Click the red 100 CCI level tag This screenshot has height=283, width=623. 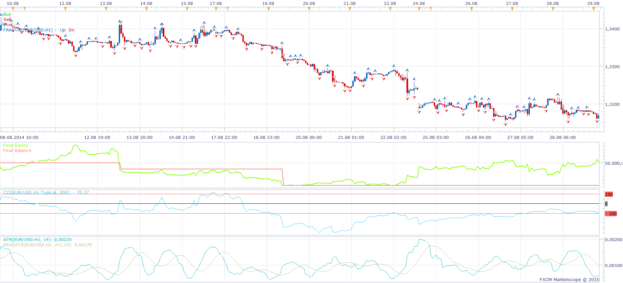pyautogui.click(x=609, y=195)
